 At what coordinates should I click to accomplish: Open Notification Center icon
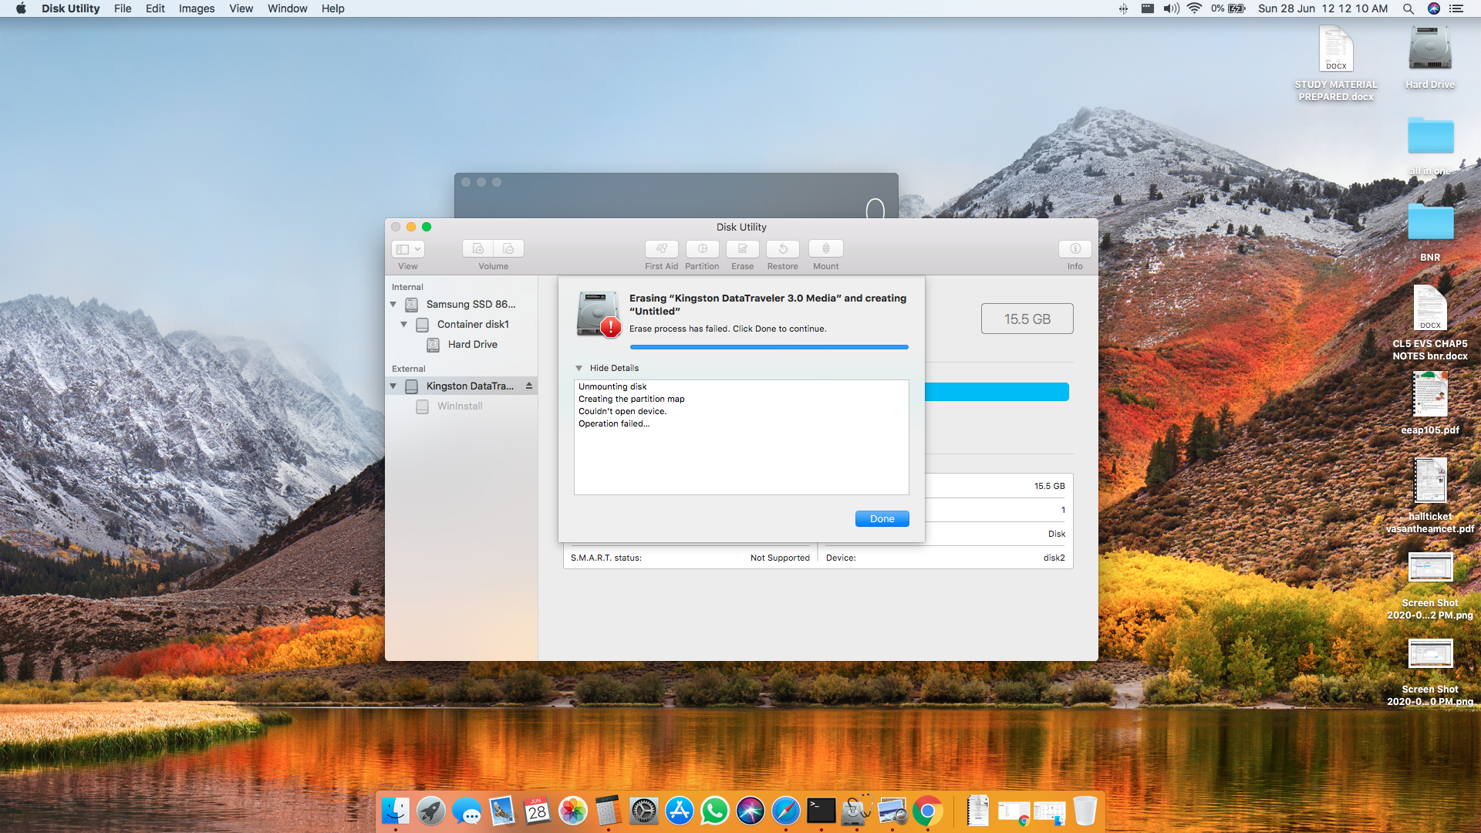pos(1456,8)
